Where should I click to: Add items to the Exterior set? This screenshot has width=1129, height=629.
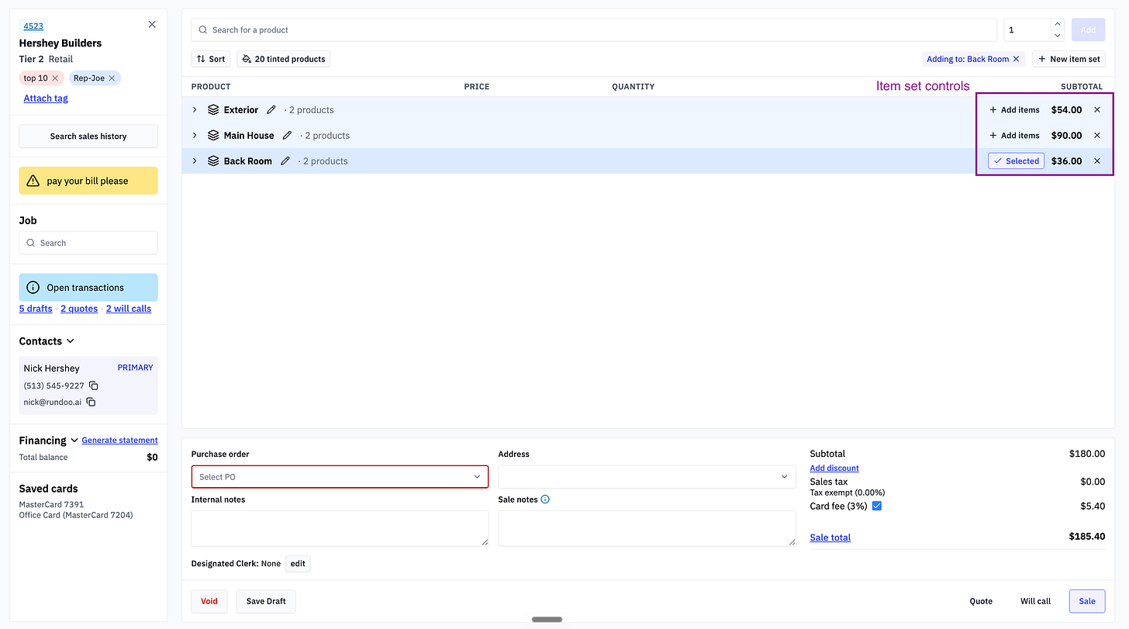coord(1014,110)
